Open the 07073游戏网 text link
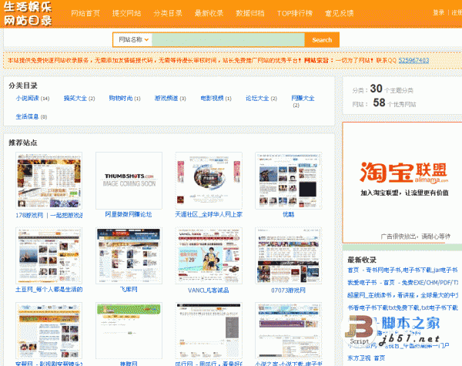The width and height of the screenshot is (462, 366). click(288, 290)
